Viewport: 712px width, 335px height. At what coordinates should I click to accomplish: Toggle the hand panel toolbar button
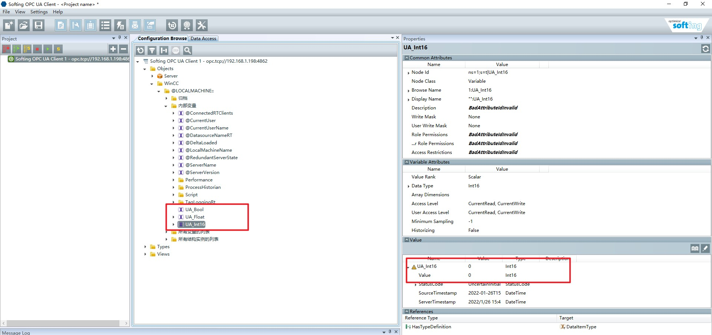coord(150,25)
